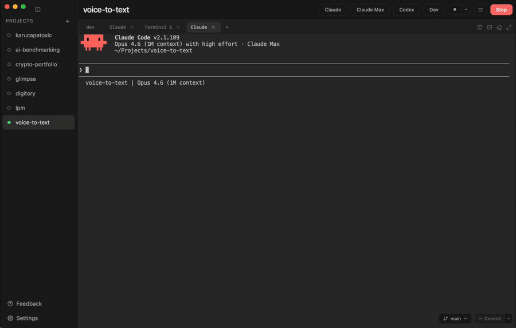
Task: Open dropdown next to cube icon
Action: click(466, 10)
